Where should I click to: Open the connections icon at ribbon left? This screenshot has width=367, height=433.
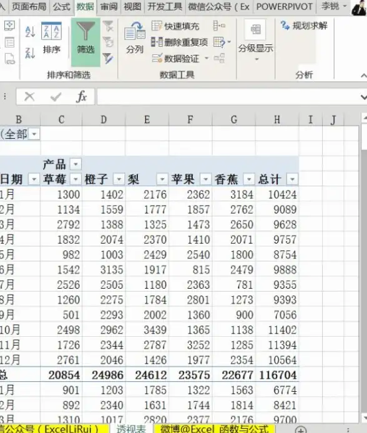coord(9,25)
